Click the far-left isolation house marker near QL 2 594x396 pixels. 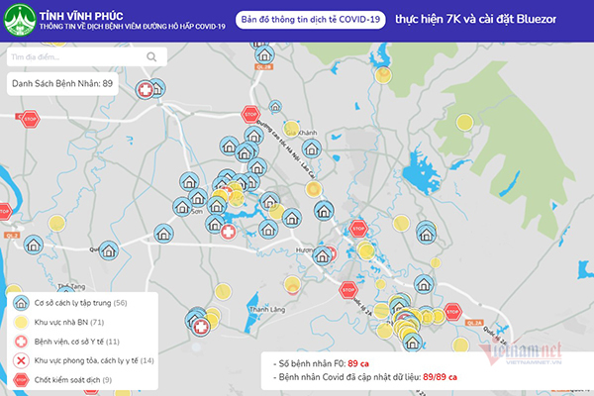pyautogui.click(x=33, y=244)
